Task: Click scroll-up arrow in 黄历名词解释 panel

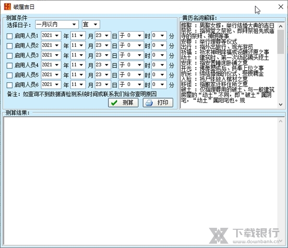Action: (x=280, y=26)
